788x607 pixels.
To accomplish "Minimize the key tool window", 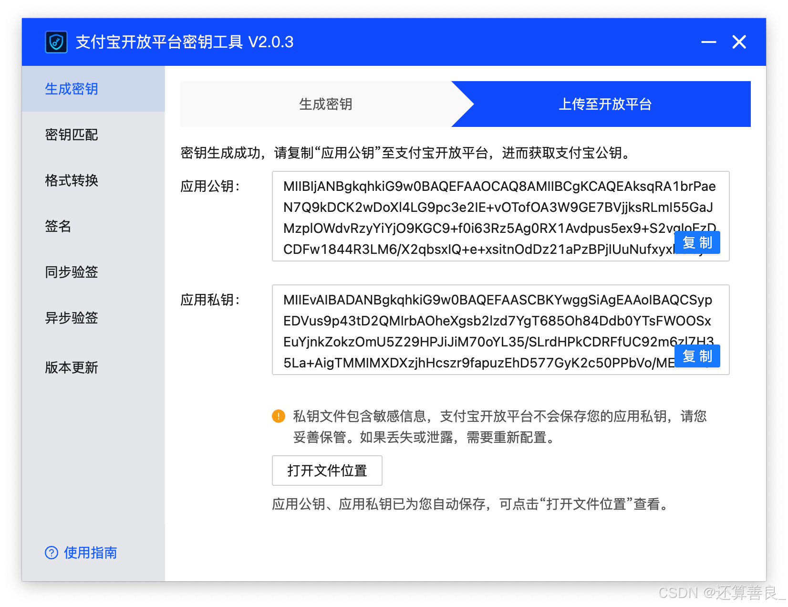I will click(708, 42).
